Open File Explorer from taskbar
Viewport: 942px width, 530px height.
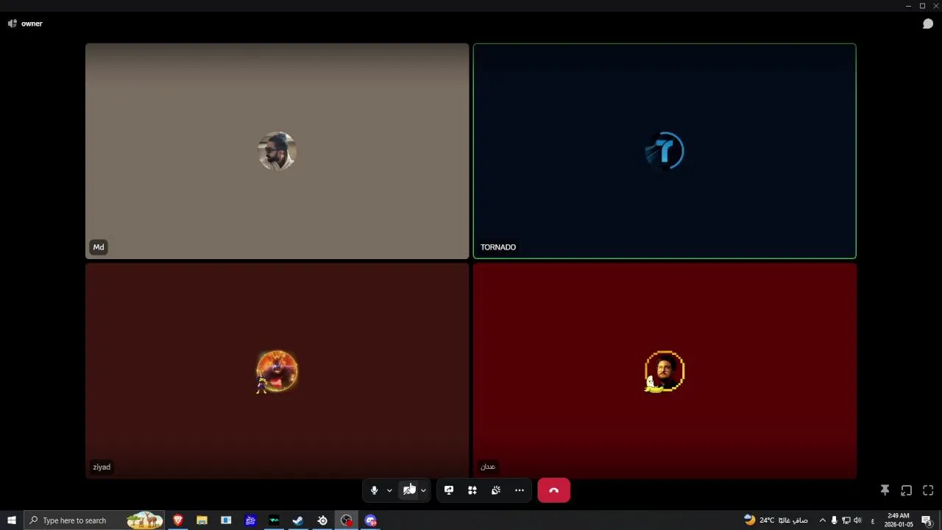[202, 520]
